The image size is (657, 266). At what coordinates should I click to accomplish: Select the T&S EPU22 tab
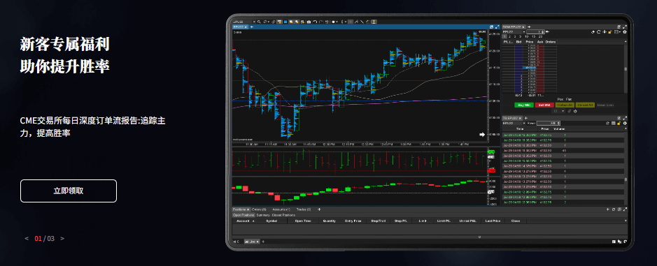512,119
